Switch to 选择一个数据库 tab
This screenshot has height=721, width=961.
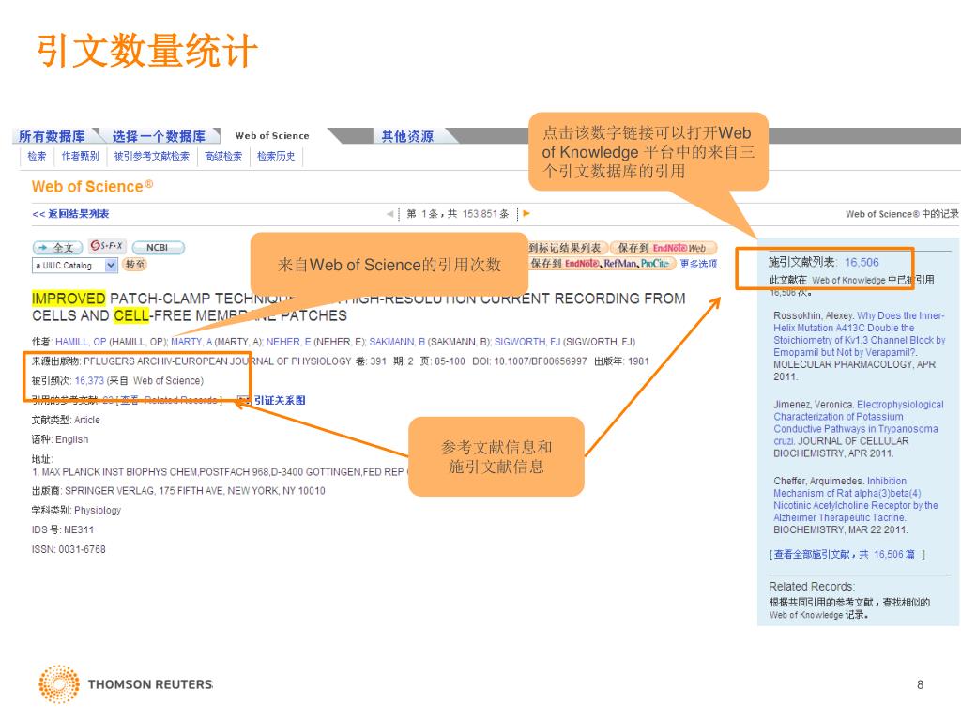tap(159, 136)
